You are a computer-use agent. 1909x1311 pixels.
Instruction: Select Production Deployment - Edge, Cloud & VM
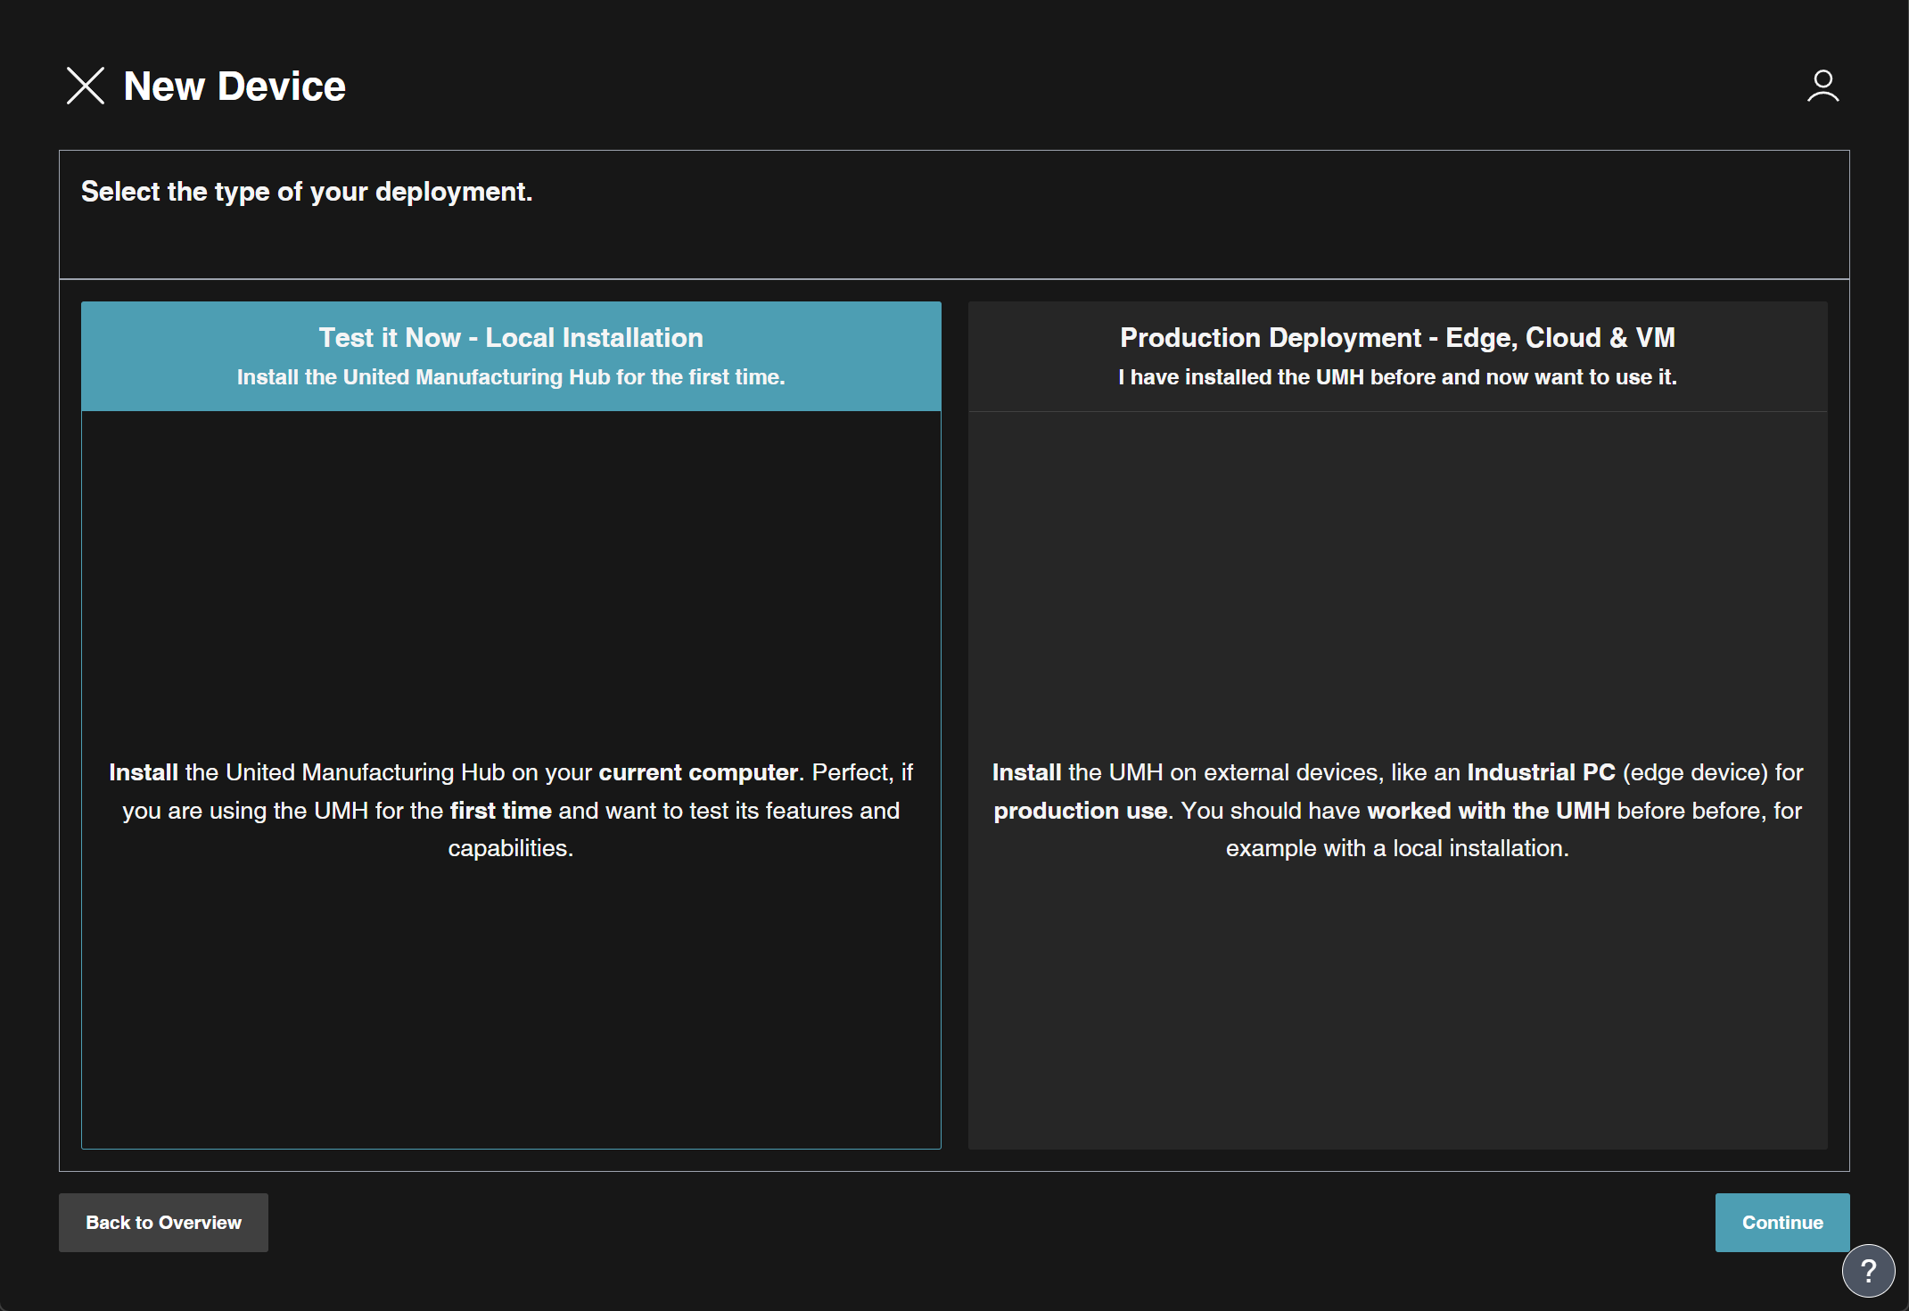(x=1397, y=338)
